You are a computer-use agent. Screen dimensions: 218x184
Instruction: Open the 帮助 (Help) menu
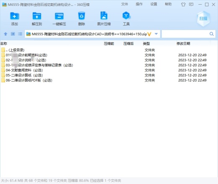[168, 4]
